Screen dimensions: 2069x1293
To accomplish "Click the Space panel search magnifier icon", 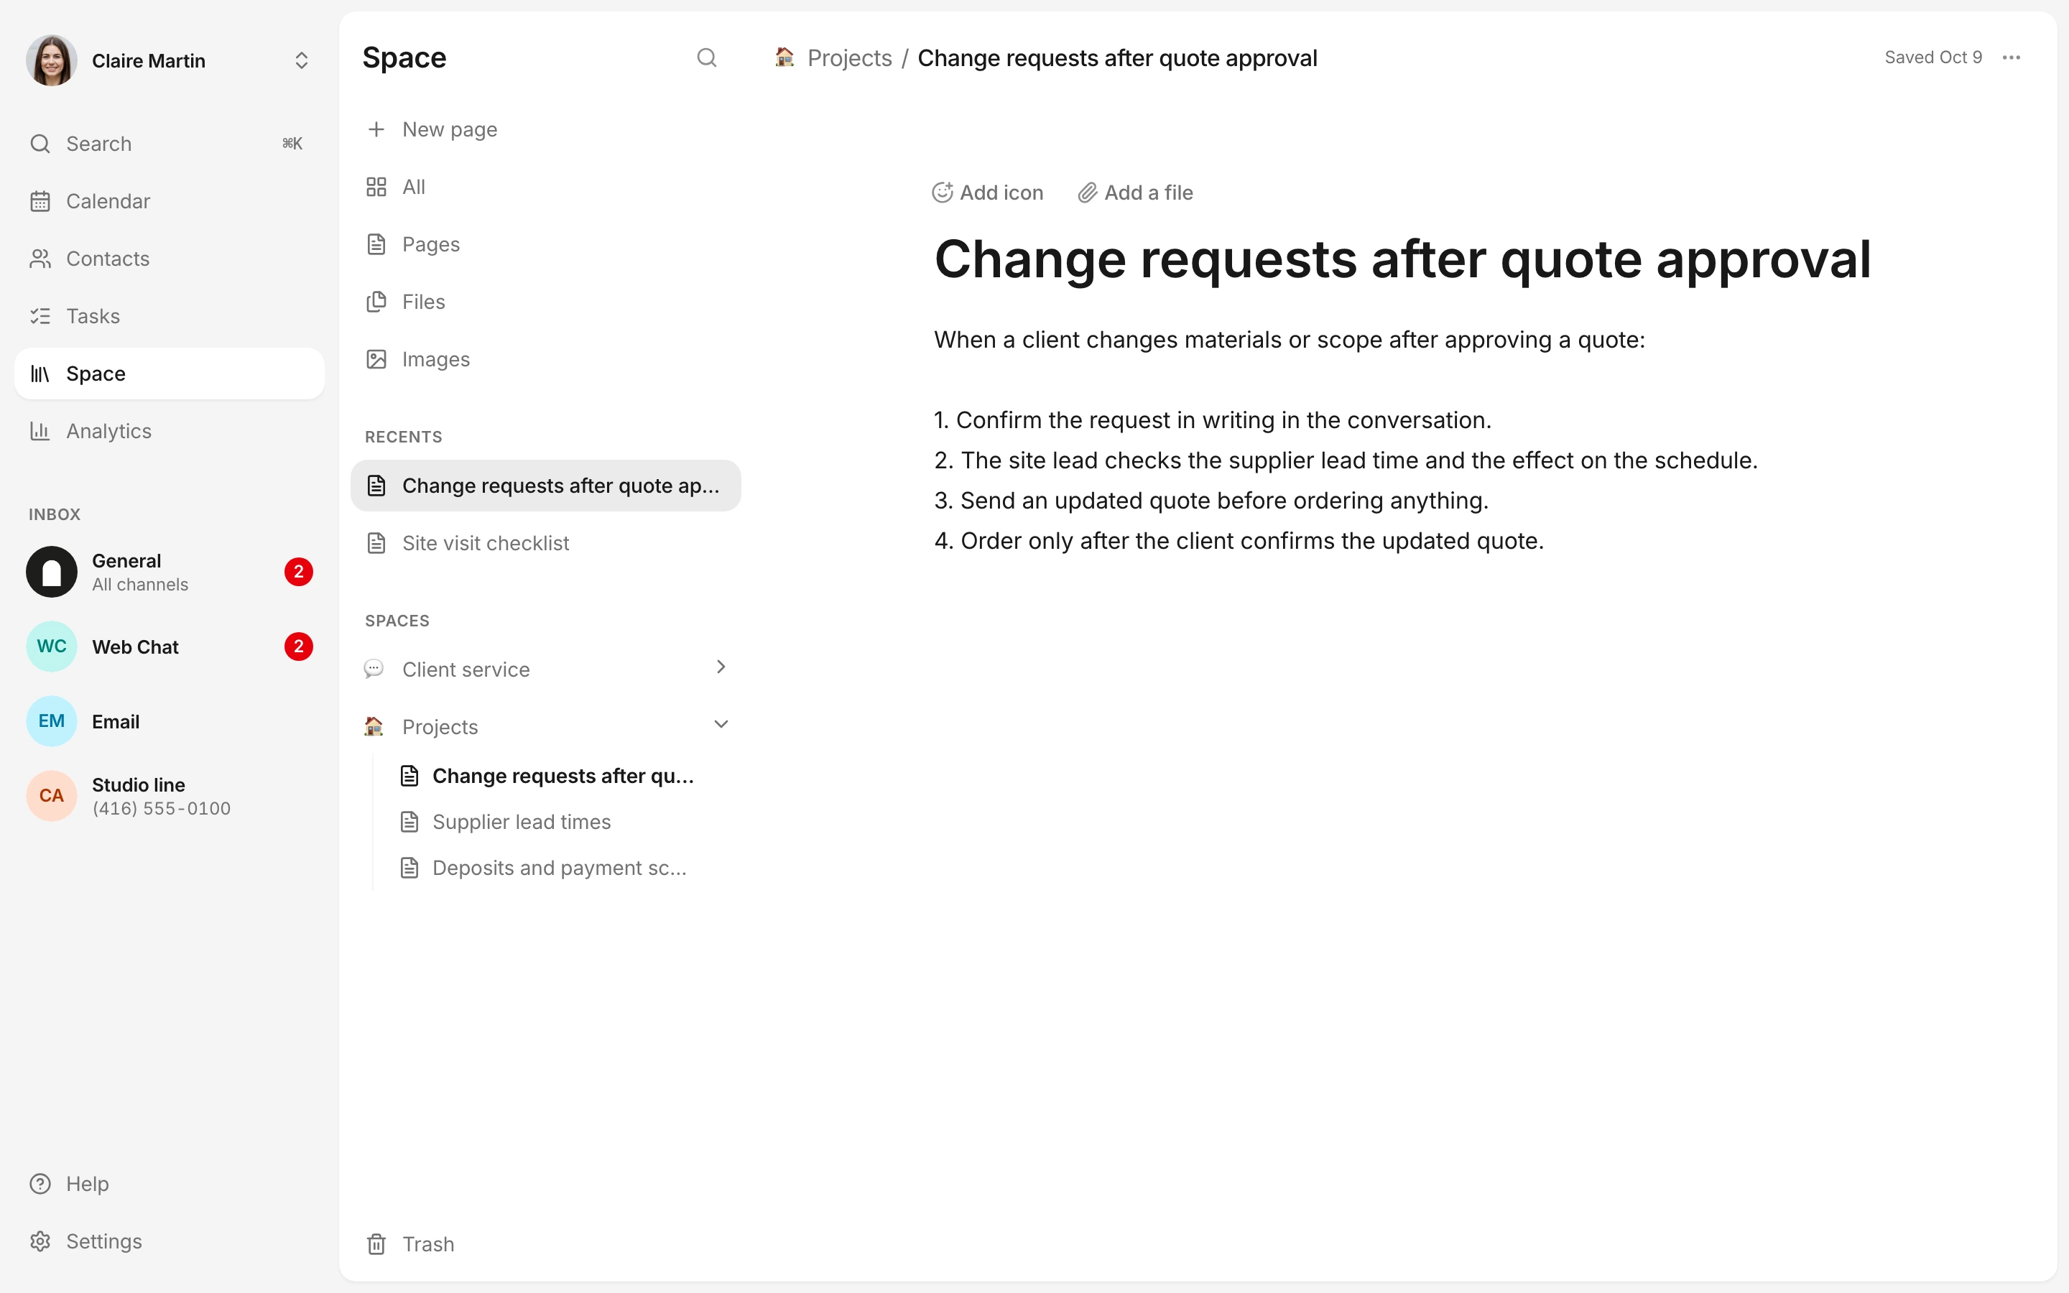I will (706, 58).
